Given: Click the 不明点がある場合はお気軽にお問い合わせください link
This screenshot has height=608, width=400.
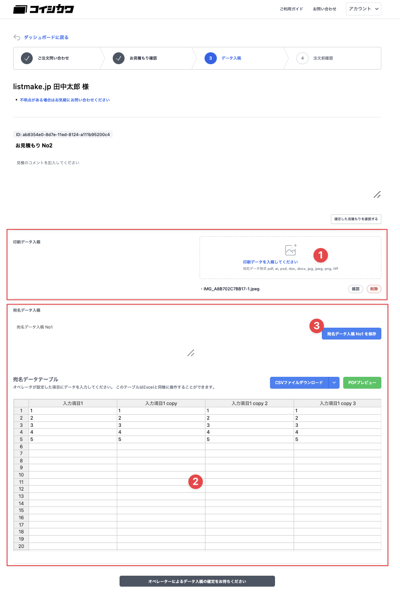Looking at the screenshot, I should [x=65, y=100].
